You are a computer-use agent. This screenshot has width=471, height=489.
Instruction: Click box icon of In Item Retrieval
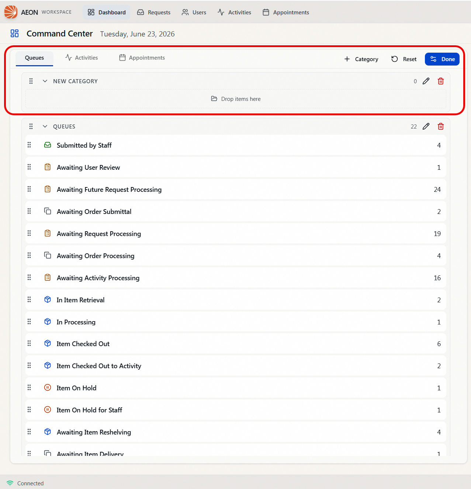point(48,300)
